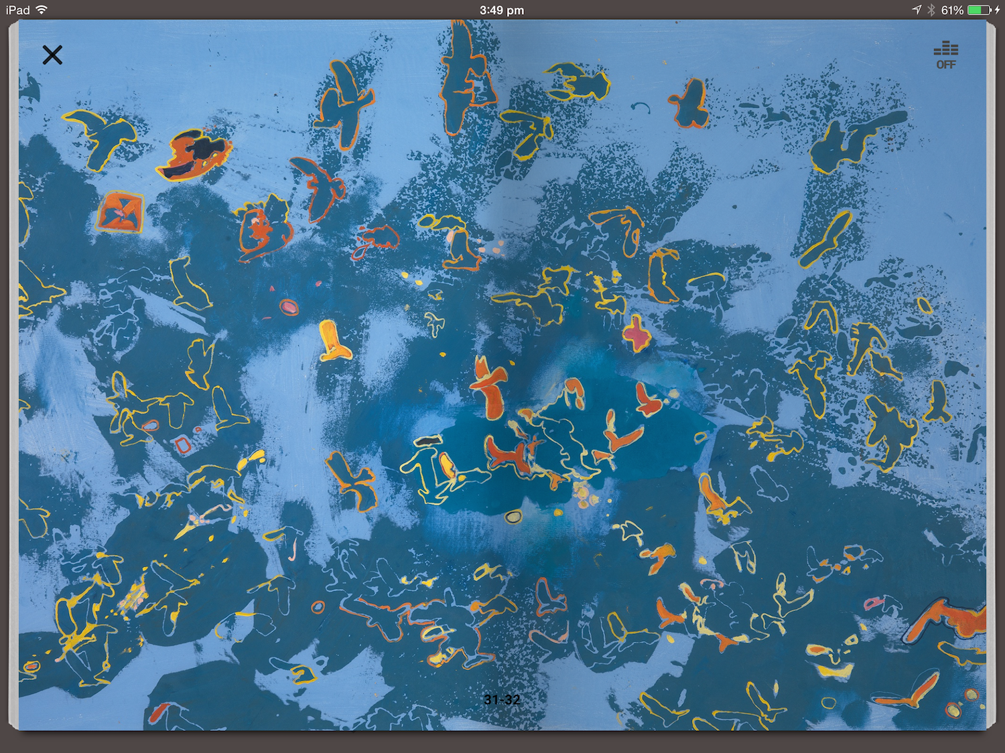Viewport: 1005px width, 753px height.
Task: Tap the 3:49 pm clock
Action: tap(502, 10)
